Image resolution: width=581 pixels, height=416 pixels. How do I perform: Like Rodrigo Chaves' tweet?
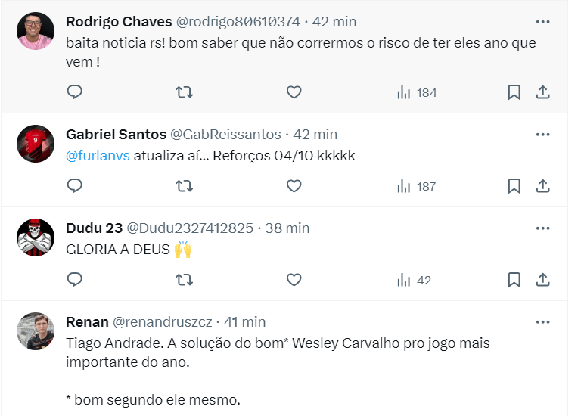[x=294, y=92]
